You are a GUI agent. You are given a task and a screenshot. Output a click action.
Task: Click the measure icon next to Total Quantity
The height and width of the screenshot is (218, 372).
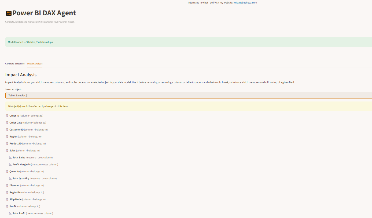(10, 179)
